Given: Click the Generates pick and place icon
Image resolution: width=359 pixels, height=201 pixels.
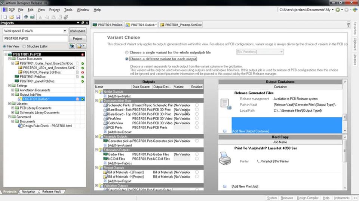Looking at the screenshot, I should click(105, 141).
